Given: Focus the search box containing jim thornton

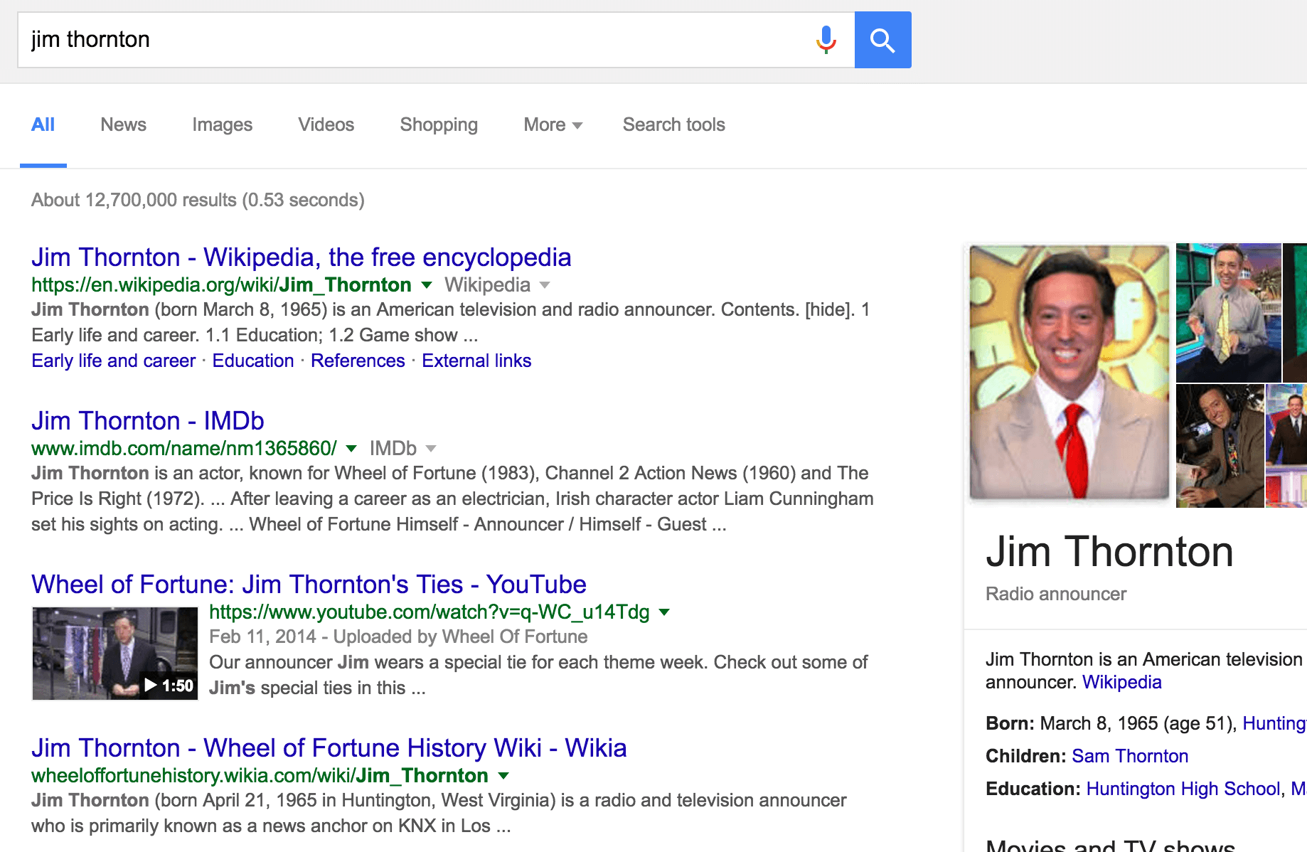Looking at the screenshot, I should pos(436,40).
